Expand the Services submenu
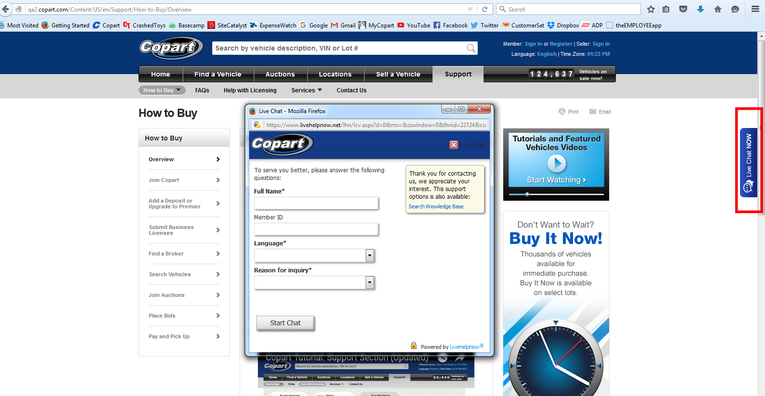This screenshot has width=765, height=396. 306,90
